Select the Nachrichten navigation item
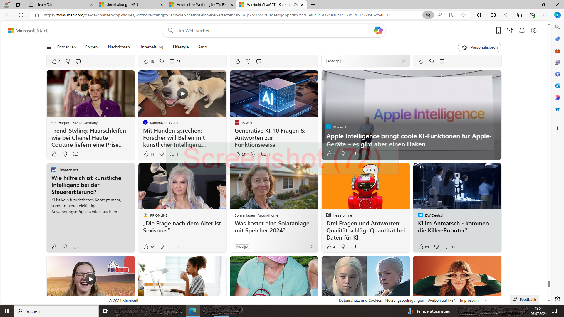 pos(119,47)
